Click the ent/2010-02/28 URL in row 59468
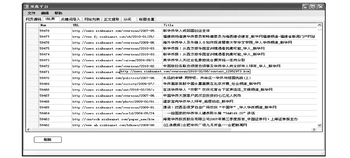This screenshot has width=350, height=158. tap(117, 89)
